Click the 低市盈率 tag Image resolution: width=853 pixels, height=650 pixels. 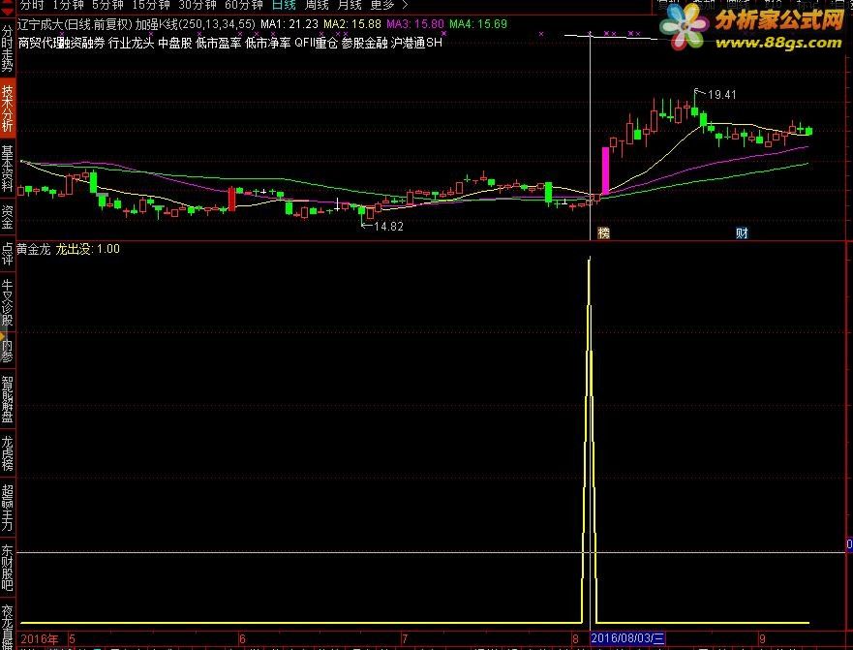tap(218, 43)
